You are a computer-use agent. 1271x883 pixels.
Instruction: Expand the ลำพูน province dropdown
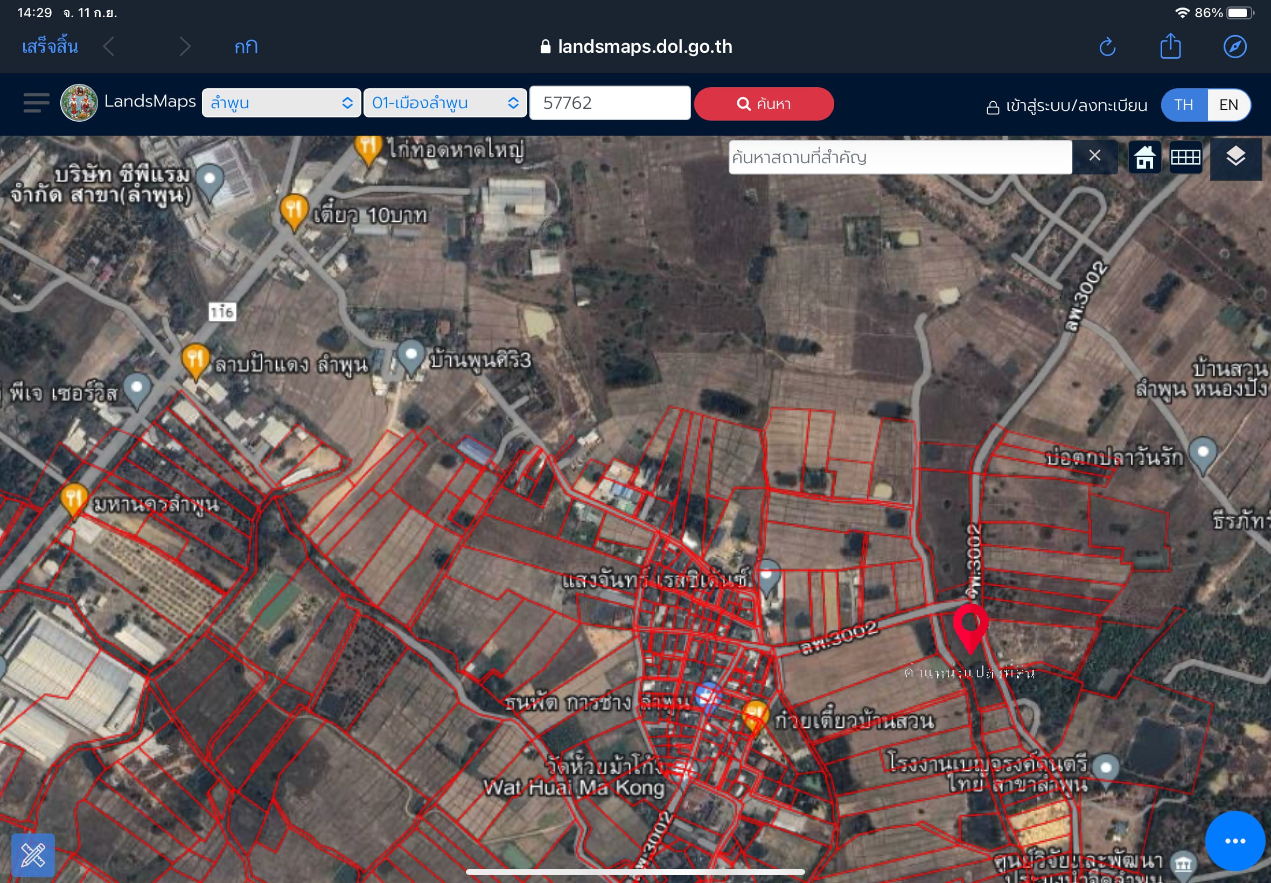pos(281,103)
